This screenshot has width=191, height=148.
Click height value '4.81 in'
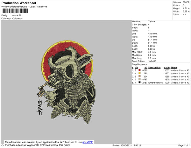[186, 8]
